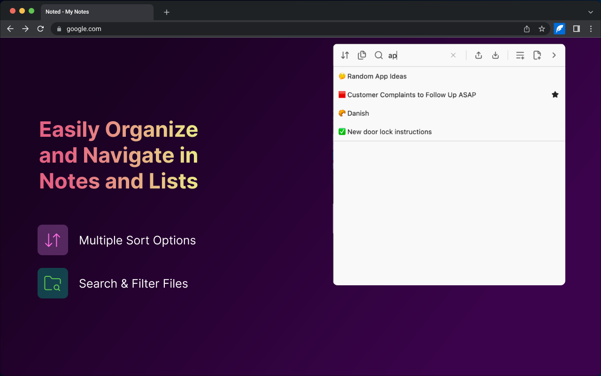Open a new browser tab with plus

pyautogui.click(x=167, y=12)
